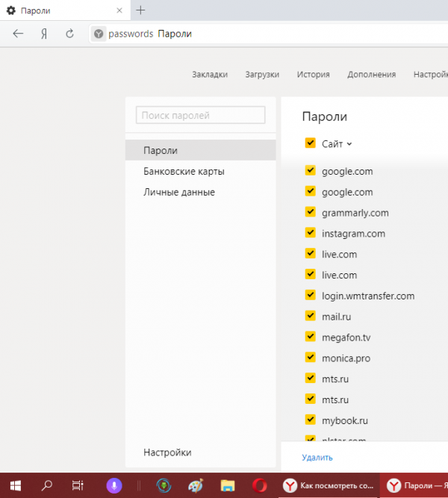This screenshot has height=498, width=448.
Task: Click the Yandex site icon in address bar
Action: pyautogui.click(x=99, y=34)
